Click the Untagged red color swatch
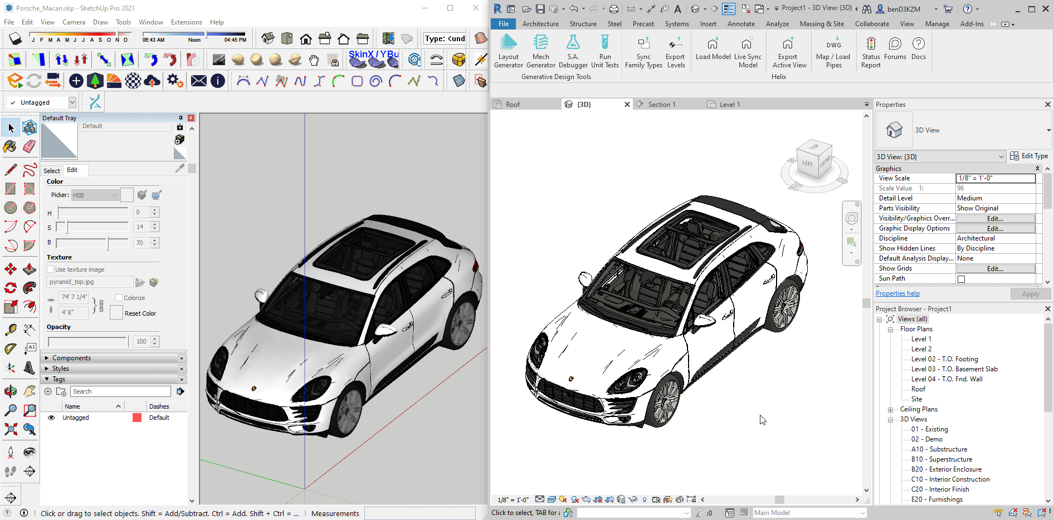The height and width of the screenshot is (520, 1054). pyautogui.click(x=137, y=418)
